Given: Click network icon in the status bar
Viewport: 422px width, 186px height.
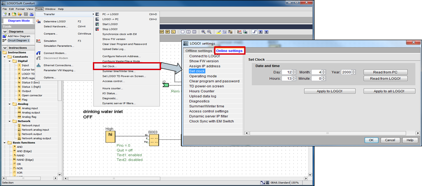Looking at the screenshot, I should 262,182.
